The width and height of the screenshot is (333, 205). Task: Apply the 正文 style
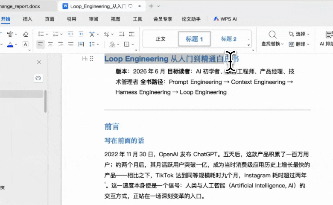(161, 39)
